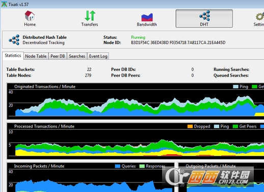Image resolution: width=264 pixels, height=192 pixels.
Task: Click Ping swatch in Processed Transactions legend
Action: point(217,127)
